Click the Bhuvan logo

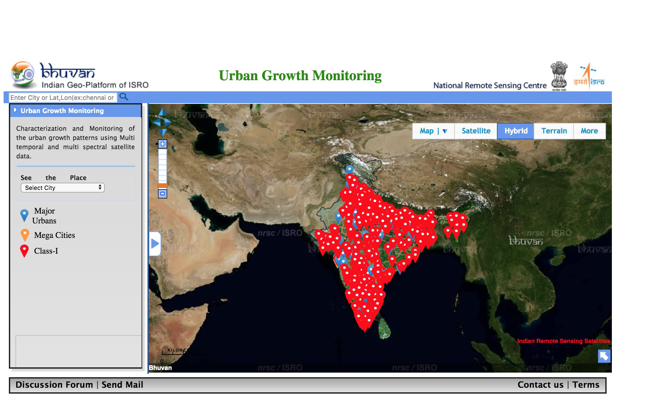67,72
